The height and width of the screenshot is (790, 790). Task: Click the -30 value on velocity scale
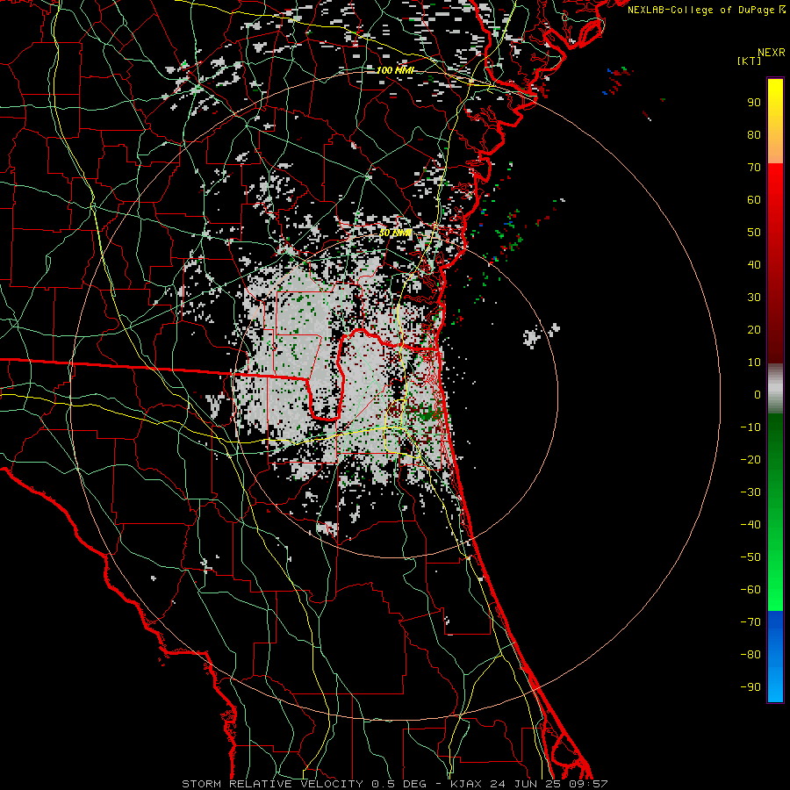(750, 492)
